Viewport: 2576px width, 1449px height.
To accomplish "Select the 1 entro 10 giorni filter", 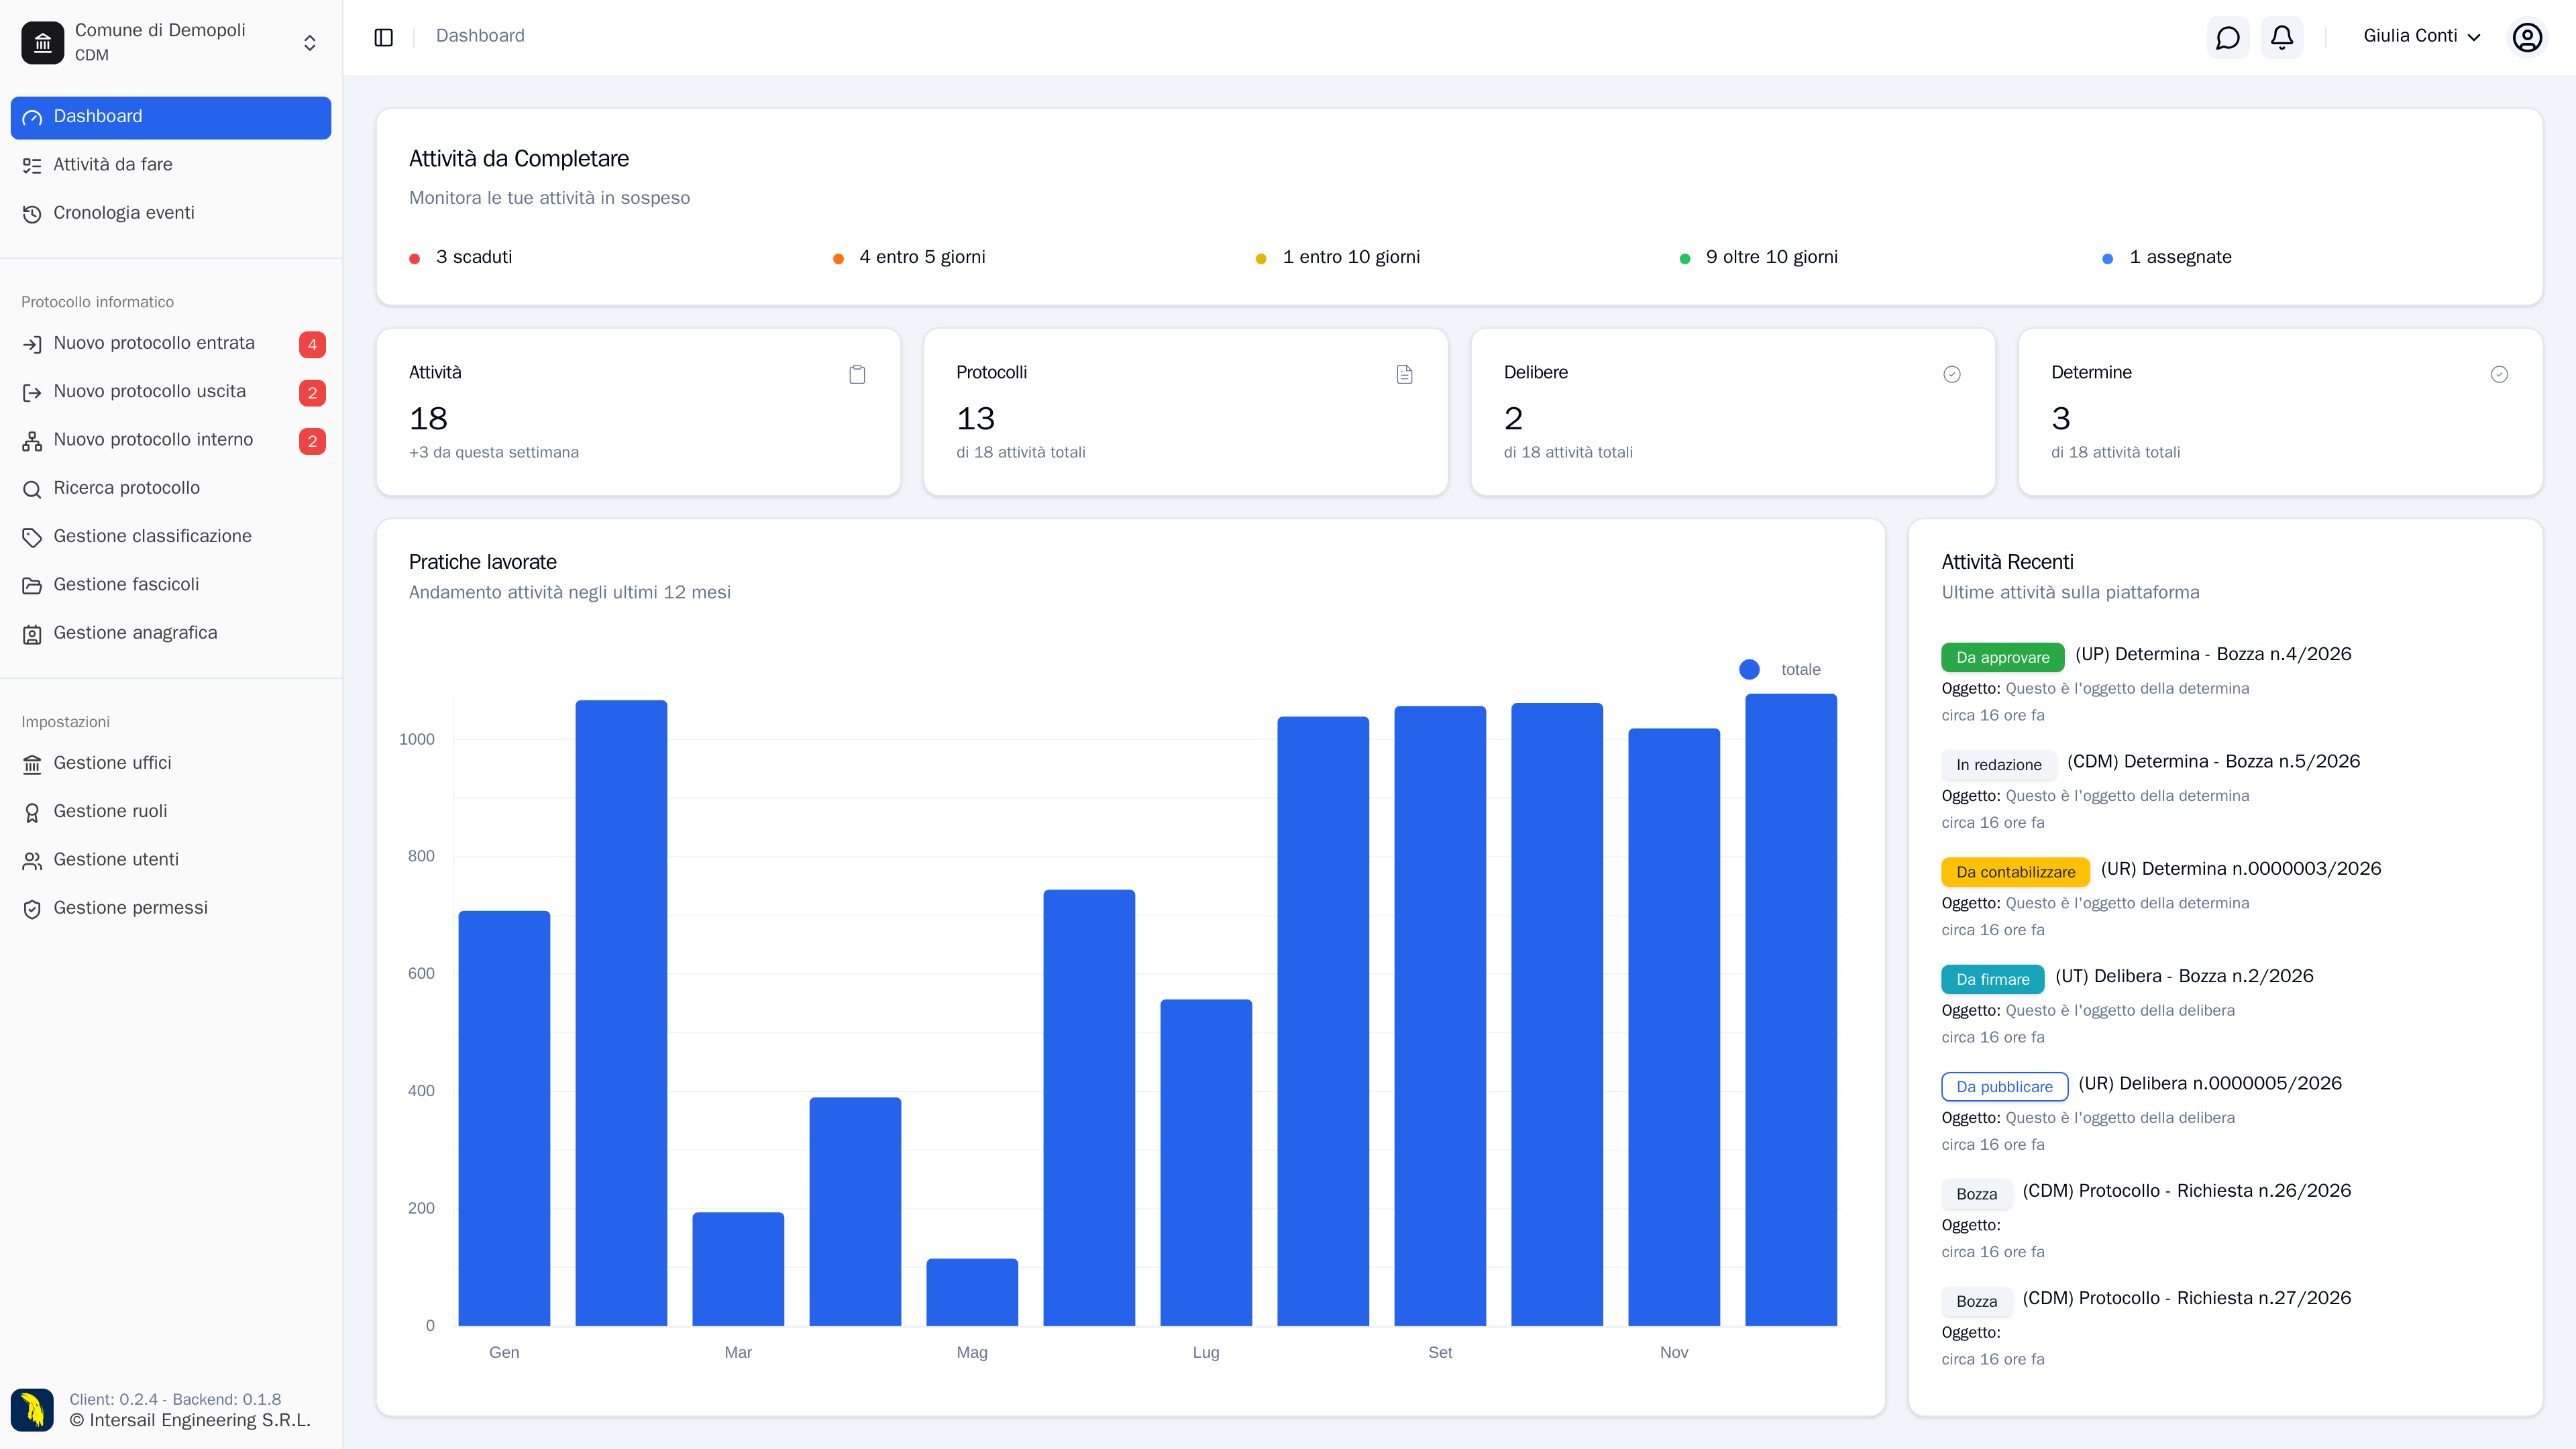I will (x=1338, y=257).
